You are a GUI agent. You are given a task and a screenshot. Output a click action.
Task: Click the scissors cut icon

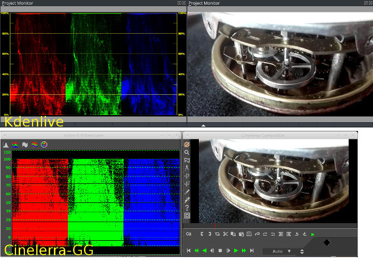[x=225, y=235]
